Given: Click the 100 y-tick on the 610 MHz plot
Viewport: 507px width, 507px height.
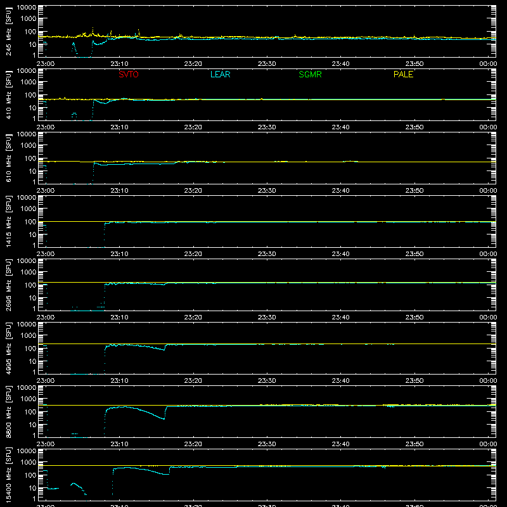Looking at the screenshot, I should pos(30,158).
